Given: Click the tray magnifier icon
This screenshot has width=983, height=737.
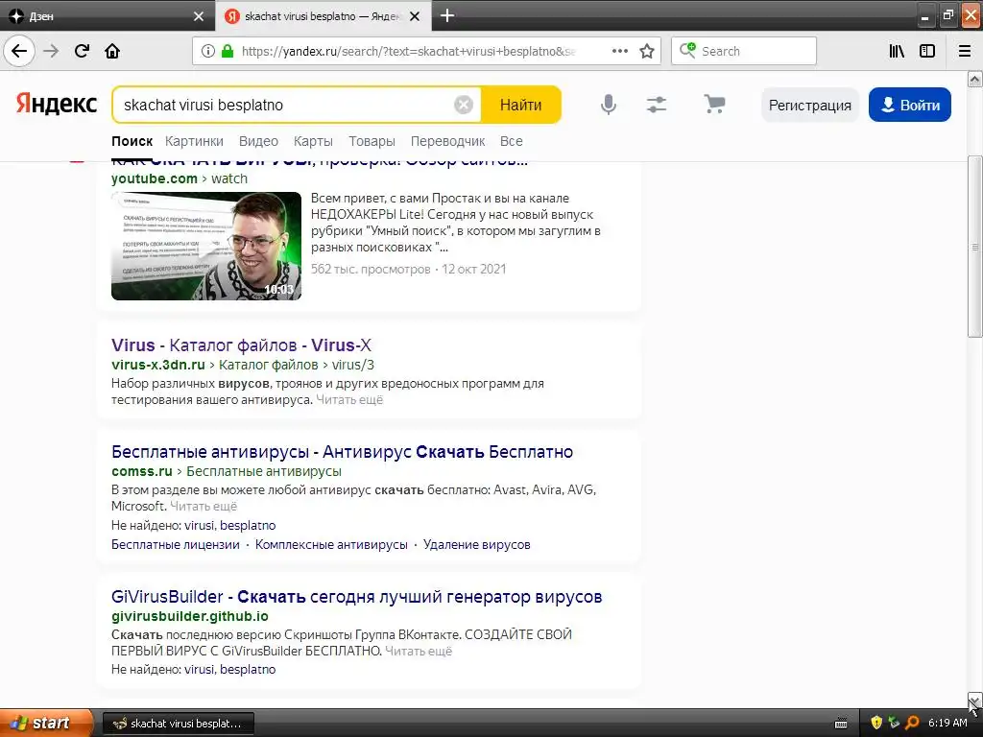Looking at the screenshot, I should [x=912, y=723].
